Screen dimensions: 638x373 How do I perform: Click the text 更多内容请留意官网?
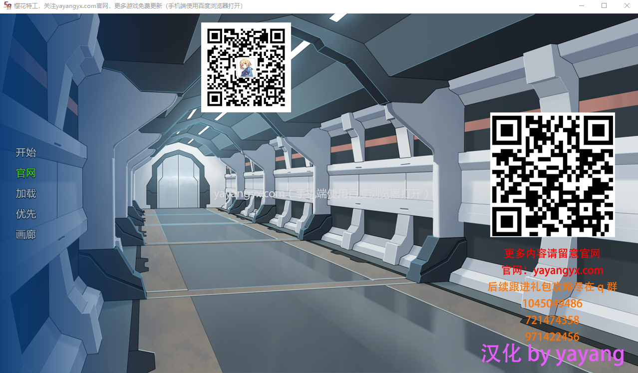(x=552, y=254)
